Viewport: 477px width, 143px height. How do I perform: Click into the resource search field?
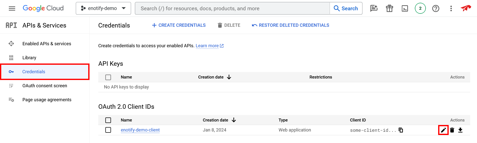[x=232, y=8]
